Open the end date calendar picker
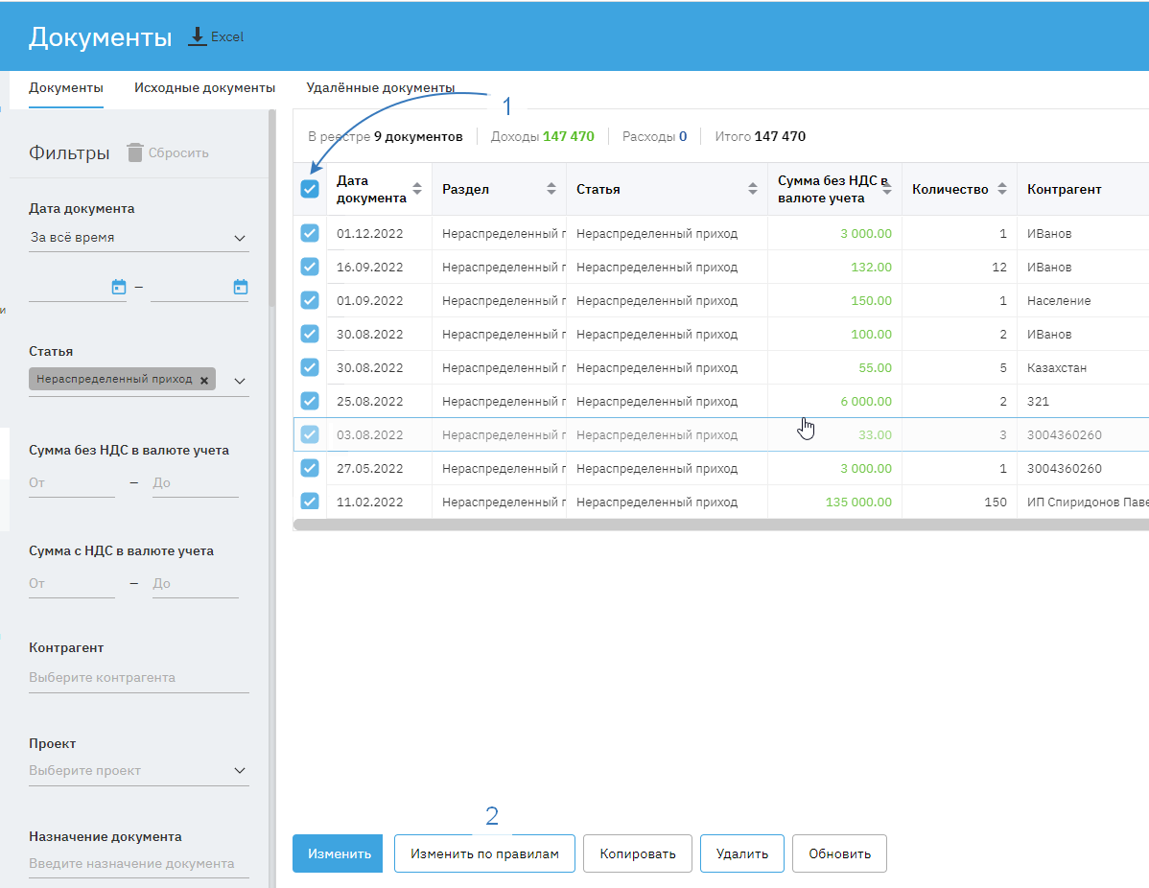1149x888 pixels. [x=241, y=287]
